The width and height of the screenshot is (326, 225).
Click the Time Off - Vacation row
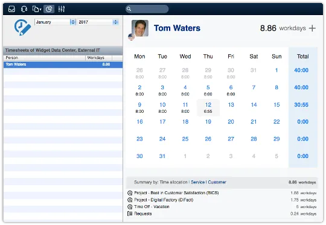222,207
